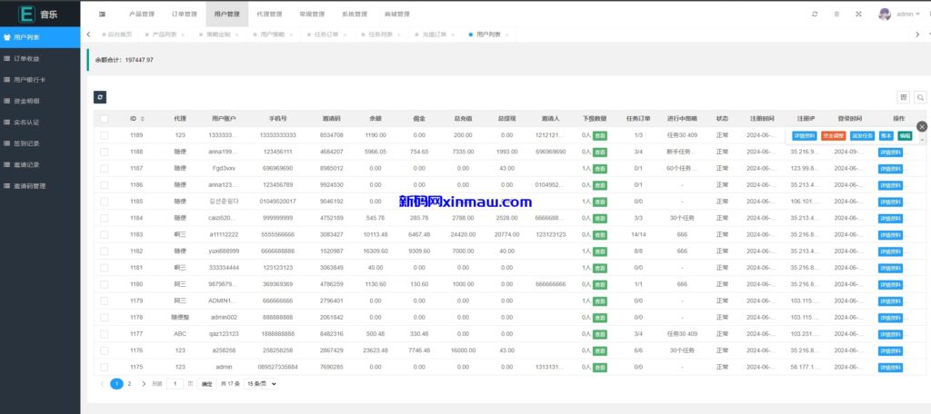Click 添加任务 button in the popover
The width and height of the screenshot is (931, 414).
[863, 136]
